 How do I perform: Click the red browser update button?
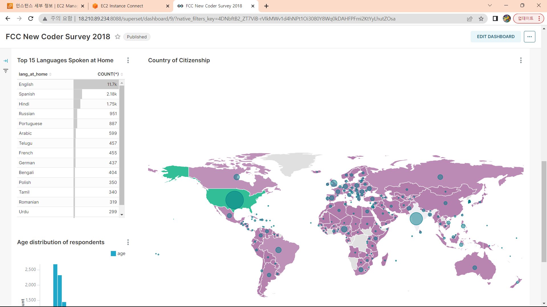[x=526, y=18]
